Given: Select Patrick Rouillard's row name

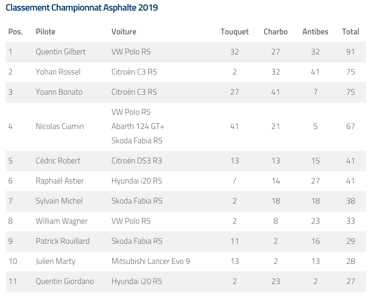Looking at the screenshot, I should click(x=63, y=241).
